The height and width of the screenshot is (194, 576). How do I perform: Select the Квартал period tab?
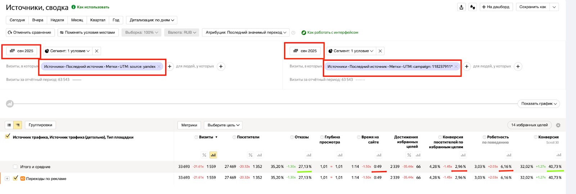click(x=98, y=20)
